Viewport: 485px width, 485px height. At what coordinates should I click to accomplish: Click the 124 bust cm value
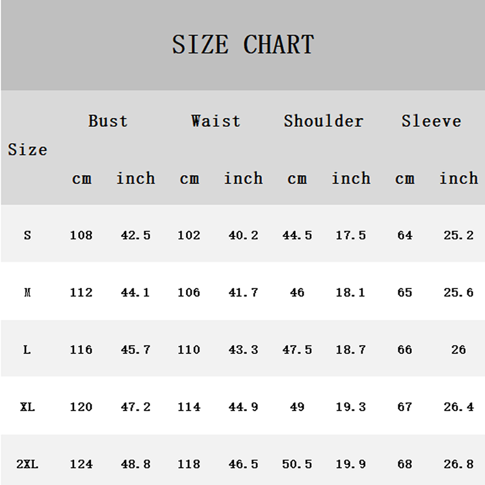click(81, 464)
